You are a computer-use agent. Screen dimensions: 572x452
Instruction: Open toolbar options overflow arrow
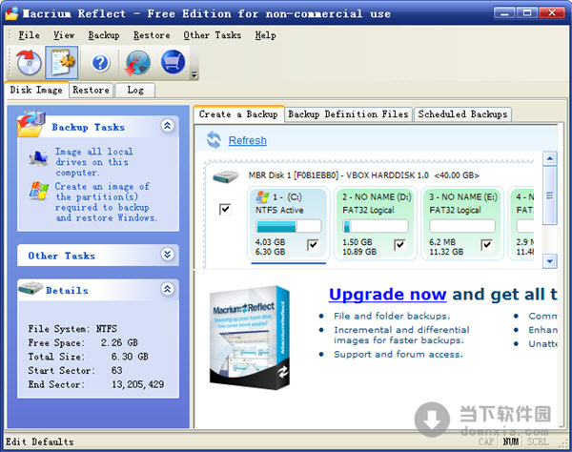(x=194, y=74)
